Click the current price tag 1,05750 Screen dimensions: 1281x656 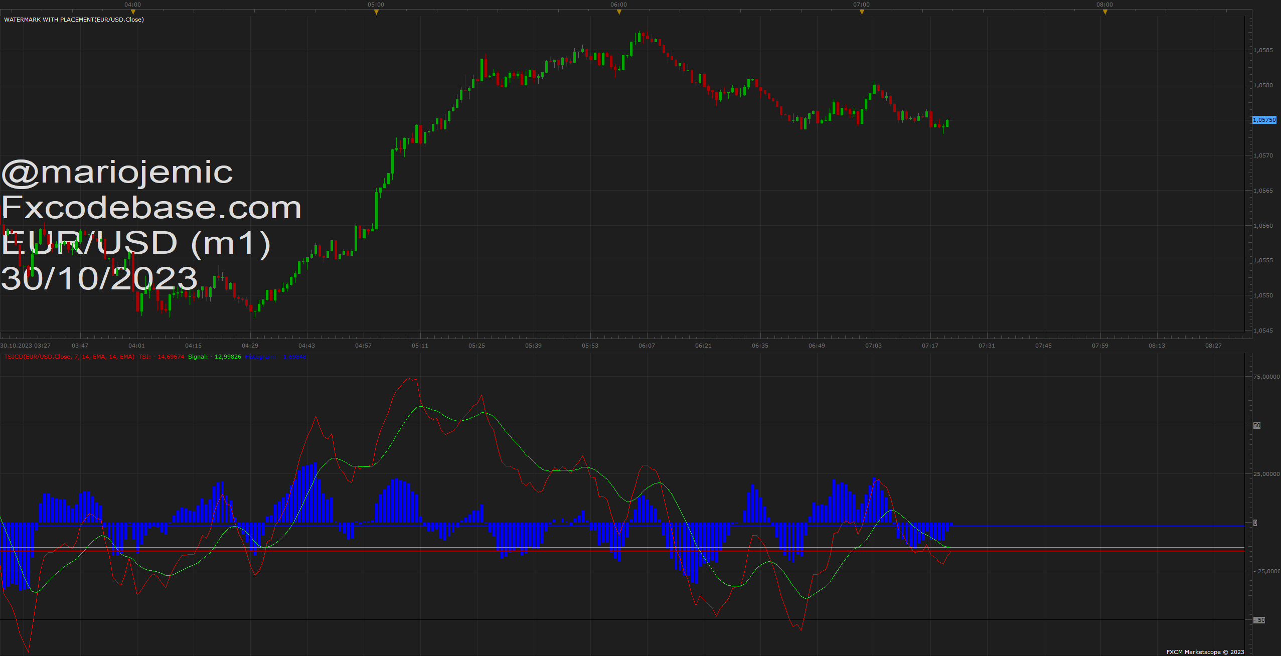coord(1264,120)
